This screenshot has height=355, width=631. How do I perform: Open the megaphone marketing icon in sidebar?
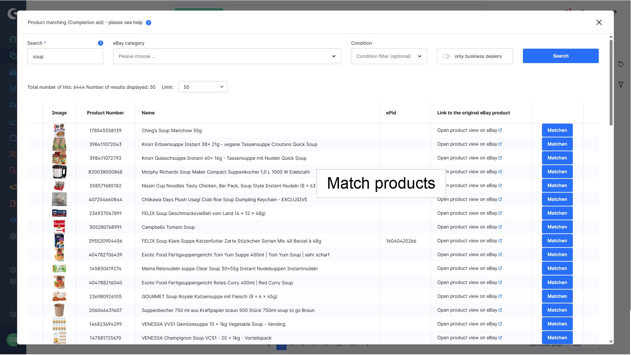pos(13,187)
